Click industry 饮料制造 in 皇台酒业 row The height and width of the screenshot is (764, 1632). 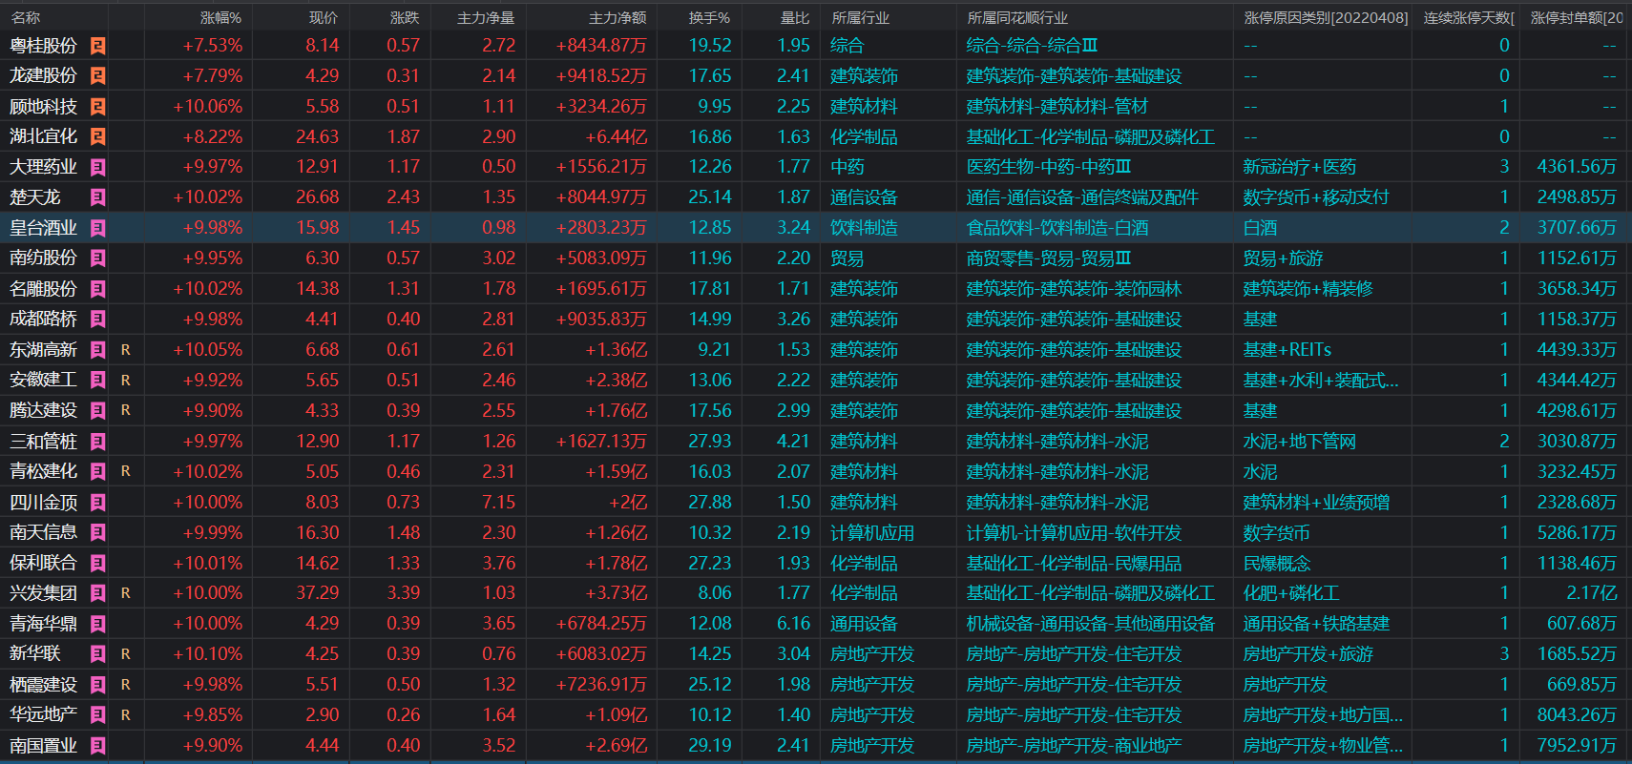[865, 228]
